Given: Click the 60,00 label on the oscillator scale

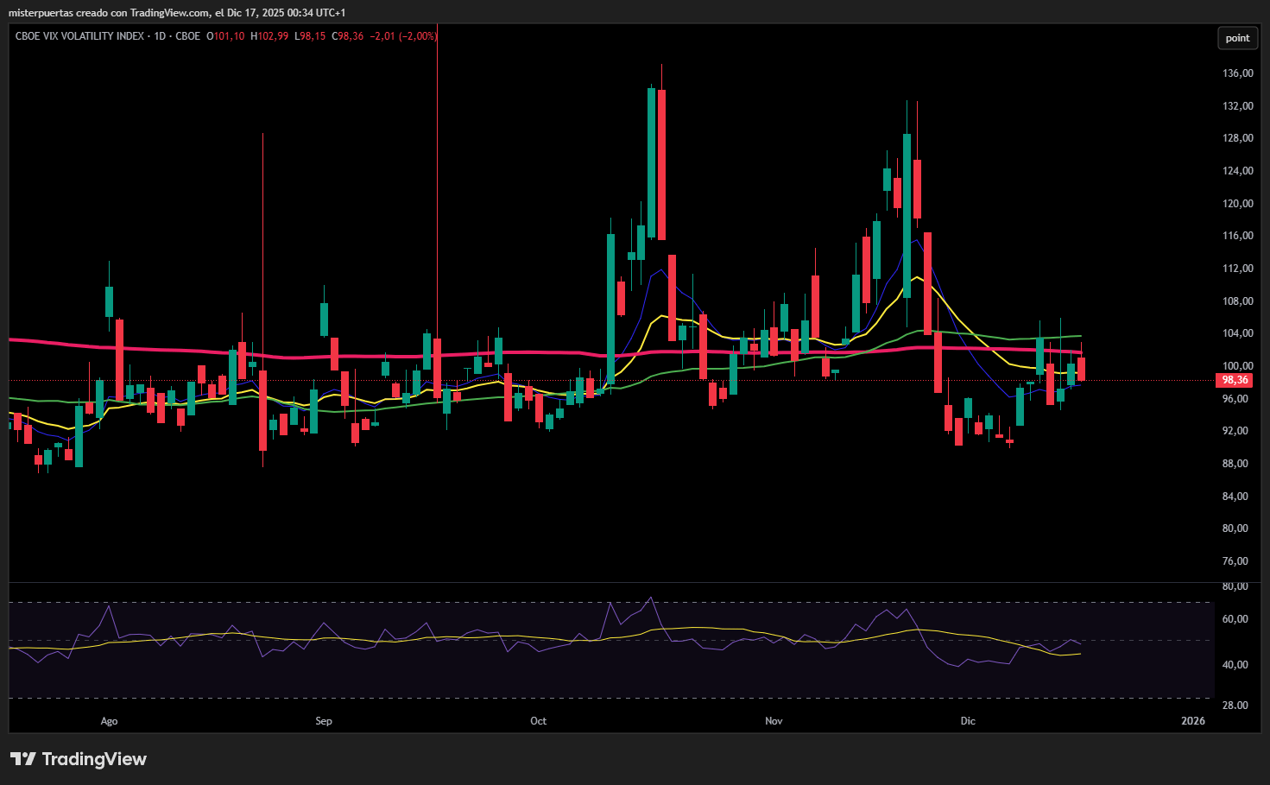Looking at the screenshot, I should [1237, 619].
